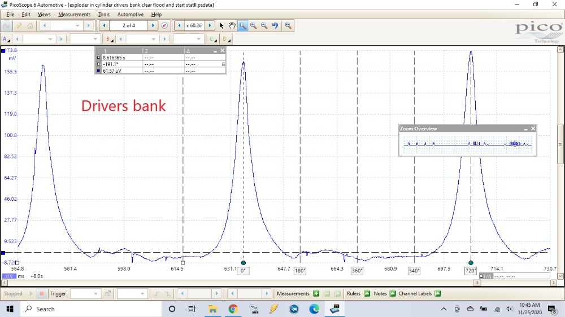Select the hand pan tool
The width and height of the screenshot is (565, 317).
[x=232, y=25]
